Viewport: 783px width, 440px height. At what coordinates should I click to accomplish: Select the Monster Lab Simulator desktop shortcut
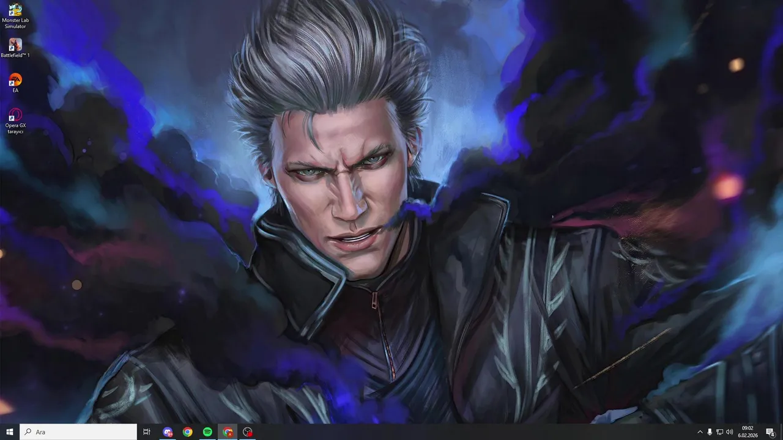[x=15, y=16]
